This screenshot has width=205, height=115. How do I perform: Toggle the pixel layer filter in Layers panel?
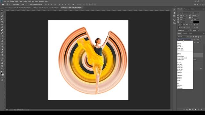pos(188,37)
